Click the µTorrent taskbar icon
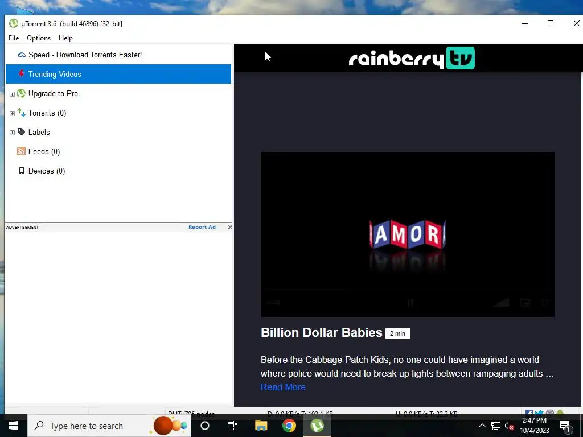 [x=317, y=426]
